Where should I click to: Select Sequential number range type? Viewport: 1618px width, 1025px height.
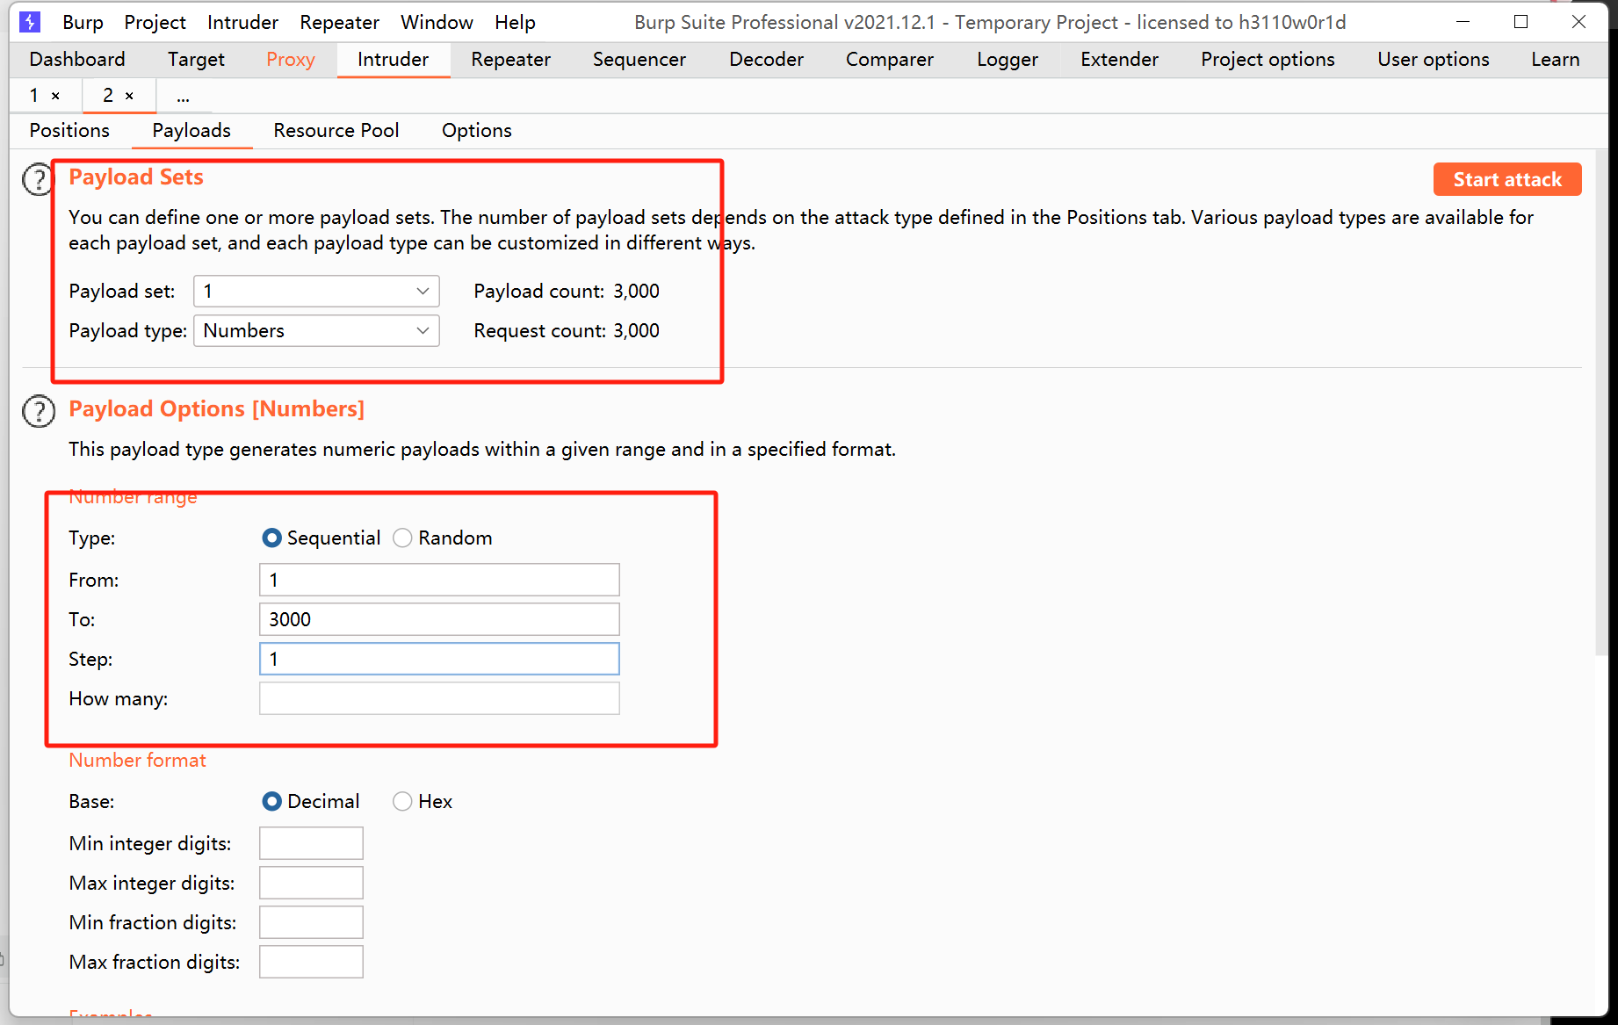[x=272, y=538]
